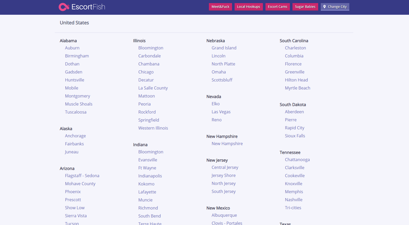Screen dimensions: 409x225
Task: Open the Carbondale city link
Action: pos(149,56)
